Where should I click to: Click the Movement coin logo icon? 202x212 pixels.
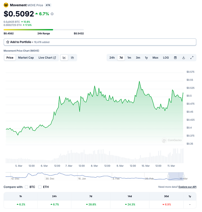6,5
